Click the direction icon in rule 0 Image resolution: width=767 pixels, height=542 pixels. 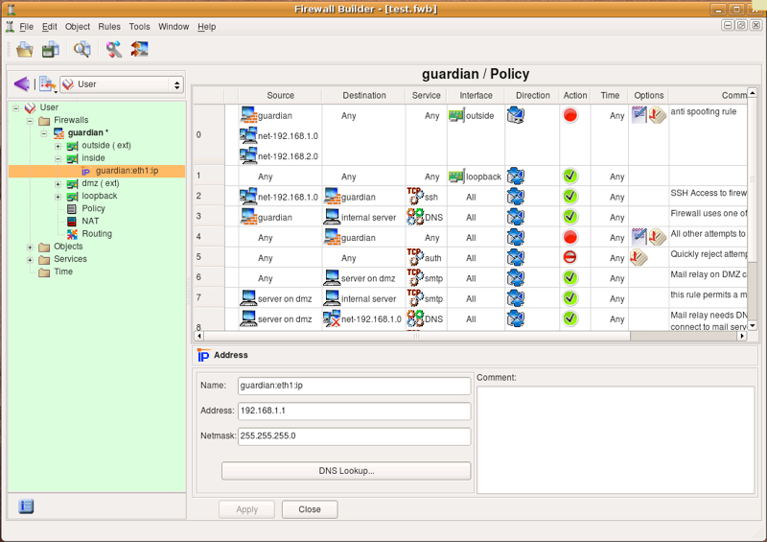(x=516, y=115)
